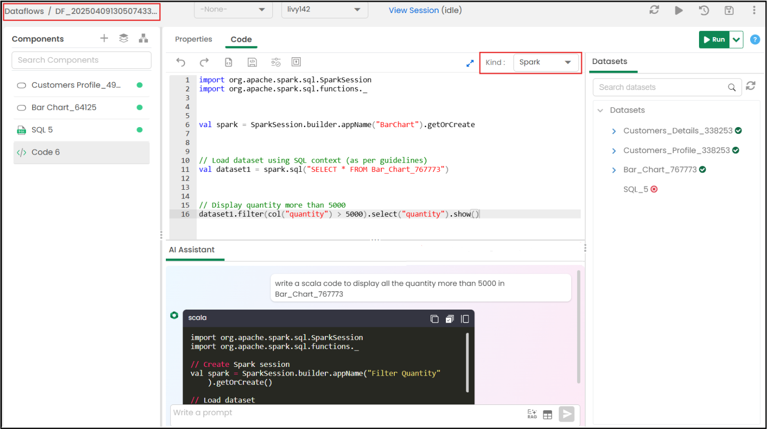Redo the last code edit
Image resolution: width=767 pixels, height=429 pixels.
click(204, 62)
